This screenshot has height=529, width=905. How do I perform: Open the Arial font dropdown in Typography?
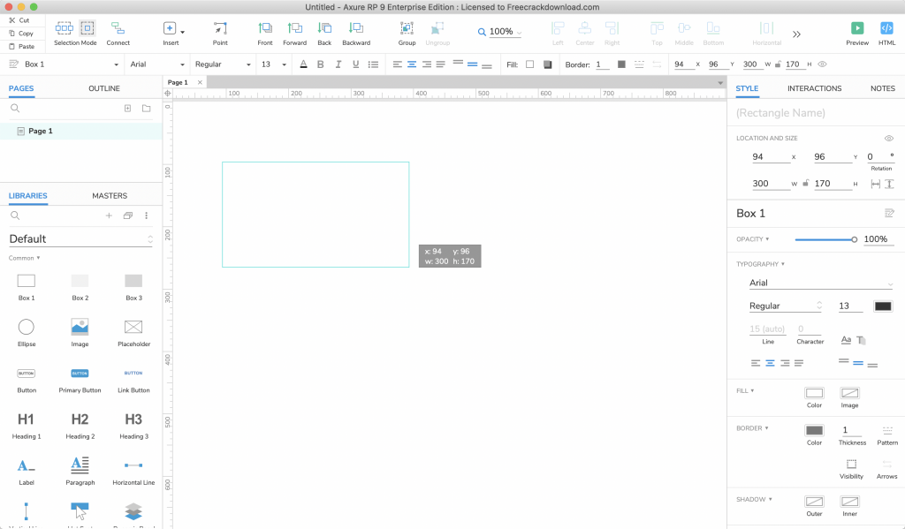pyautogui.click(x=820, y=283)
